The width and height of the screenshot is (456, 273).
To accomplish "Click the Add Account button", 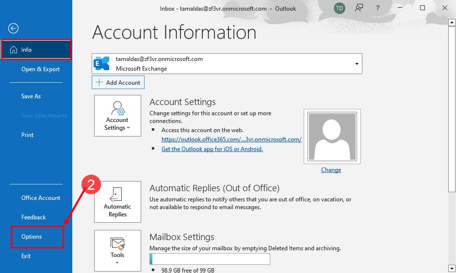I will click(x=118, y=82).
